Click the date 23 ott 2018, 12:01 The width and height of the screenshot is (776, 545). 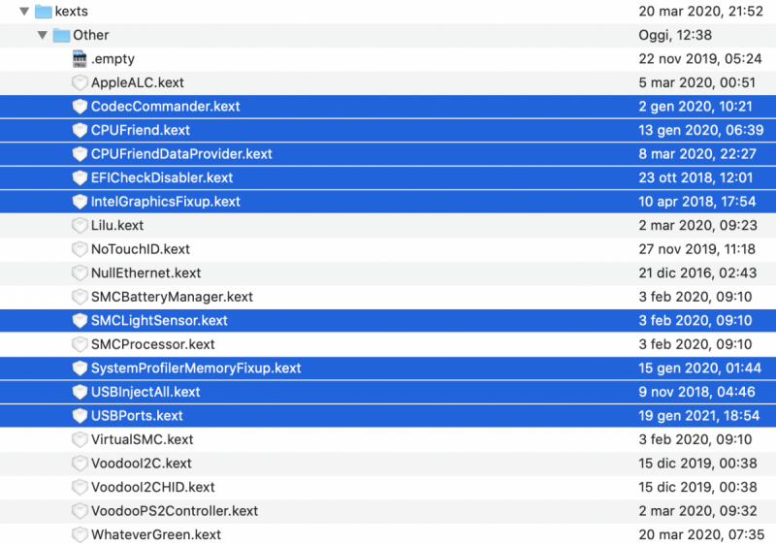[x=695, y=177]
